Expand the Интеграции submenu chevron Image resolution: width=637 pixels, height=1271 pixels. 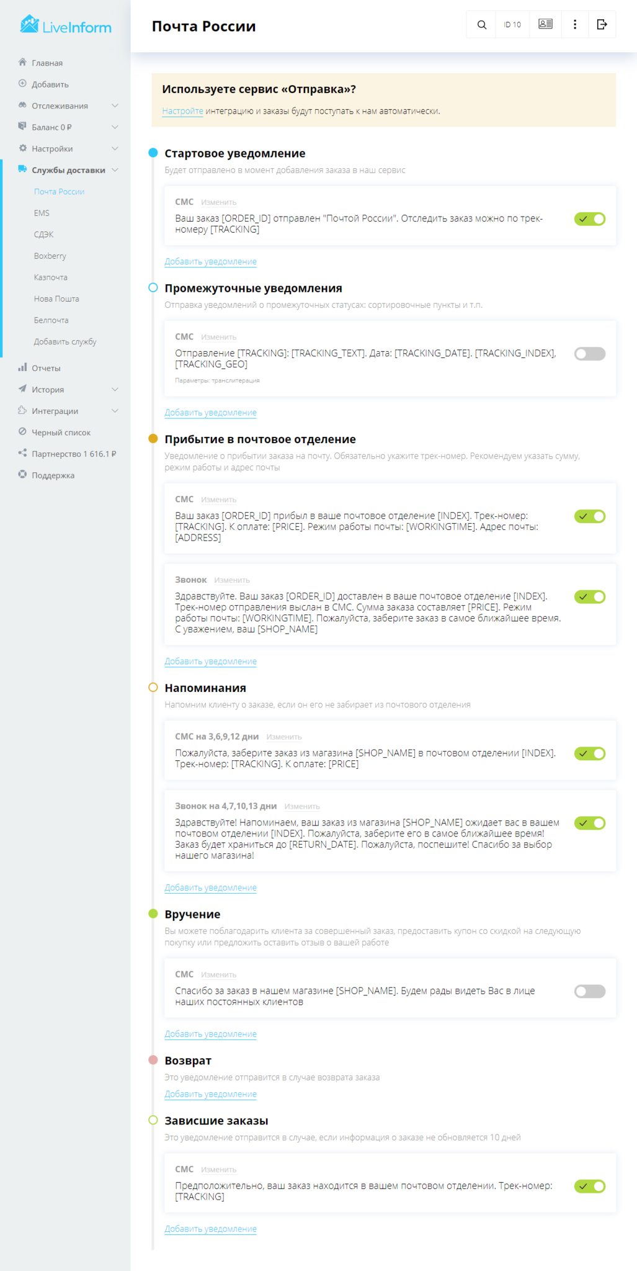[115, 411]
